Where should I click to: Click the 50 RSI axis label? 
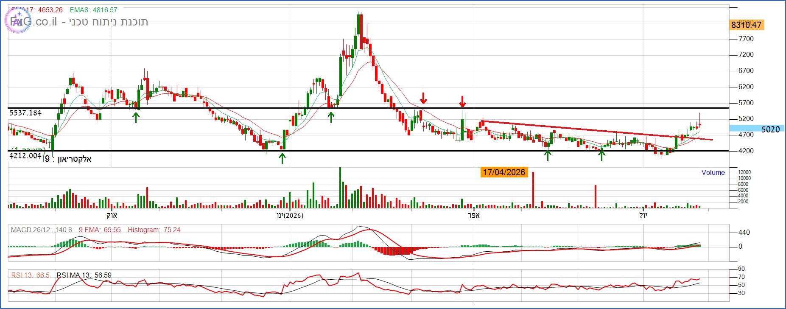741,285
